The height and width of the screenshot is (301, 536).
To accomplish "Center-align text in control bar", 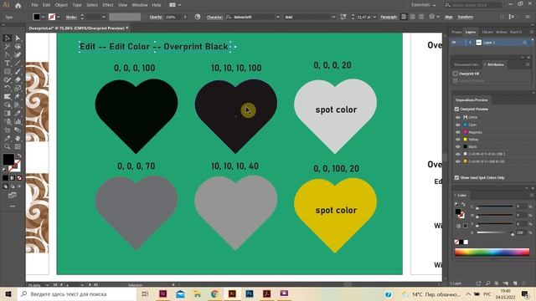I will click(x=413, y=17).
